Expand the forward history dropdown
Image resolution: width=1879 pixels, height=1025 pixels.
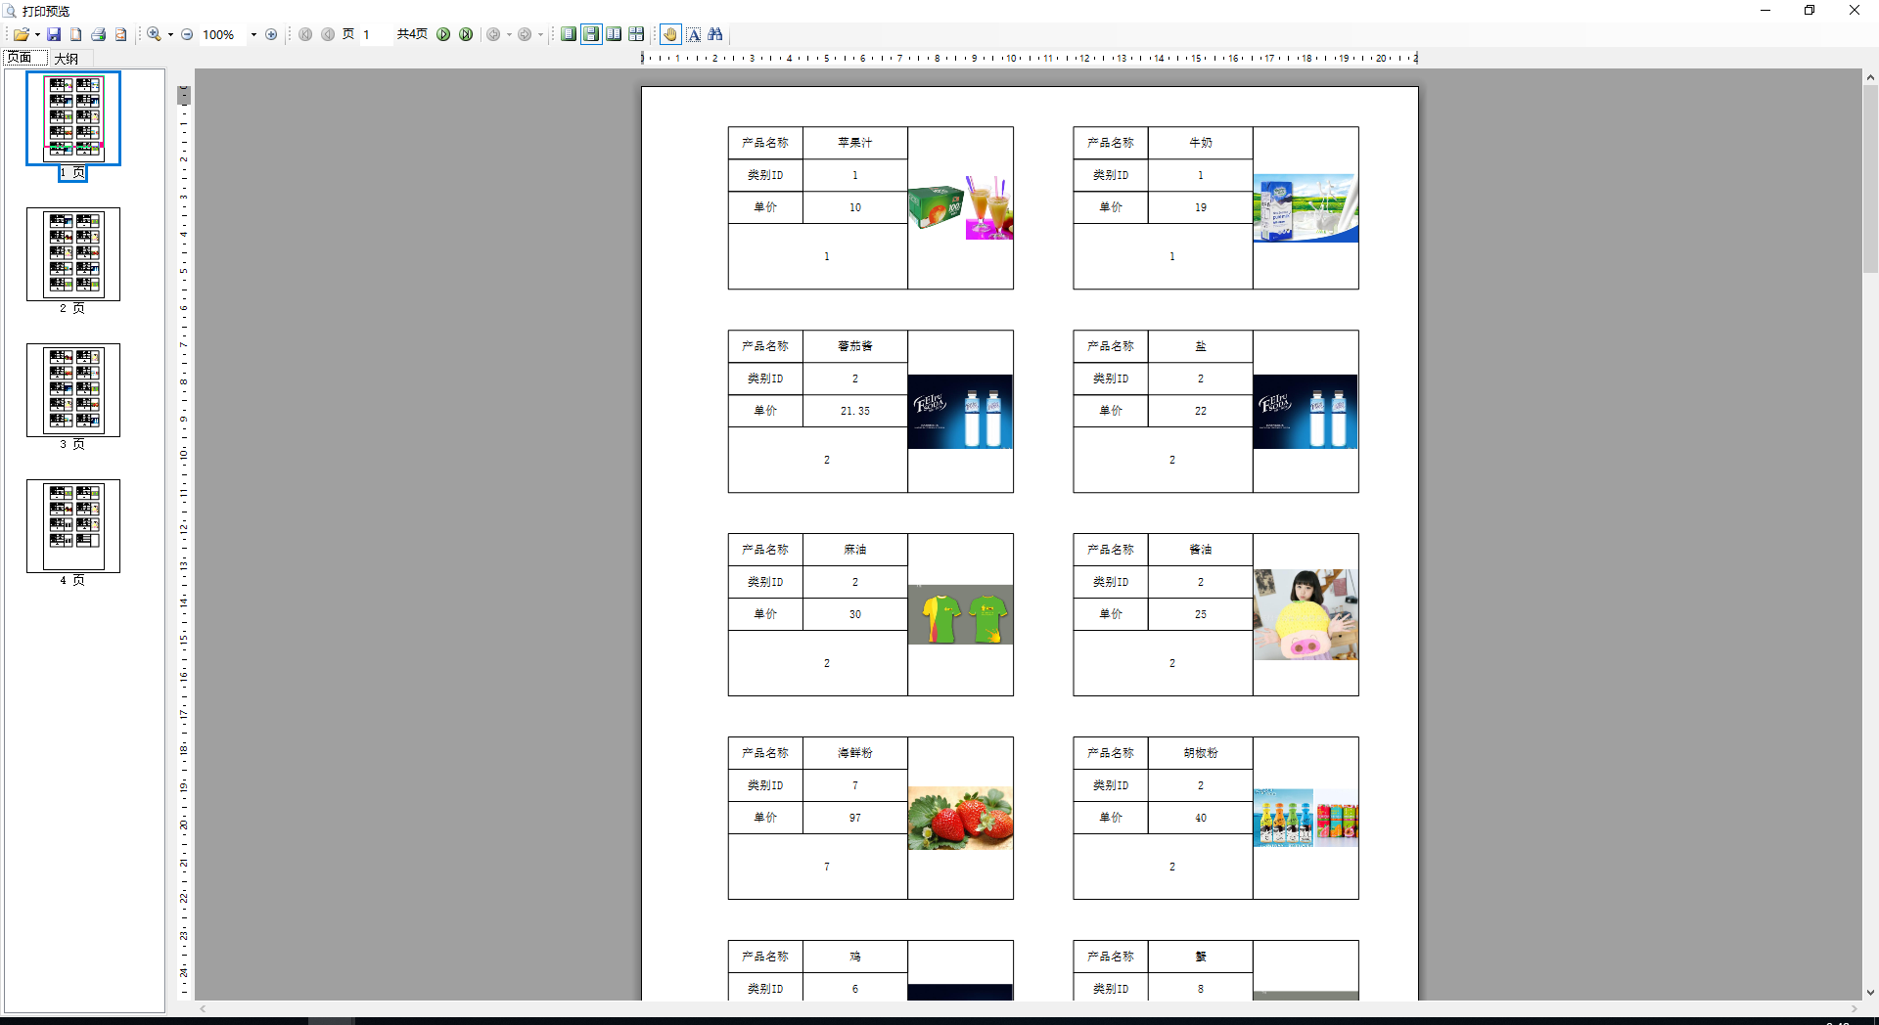(x=540, y=34)
